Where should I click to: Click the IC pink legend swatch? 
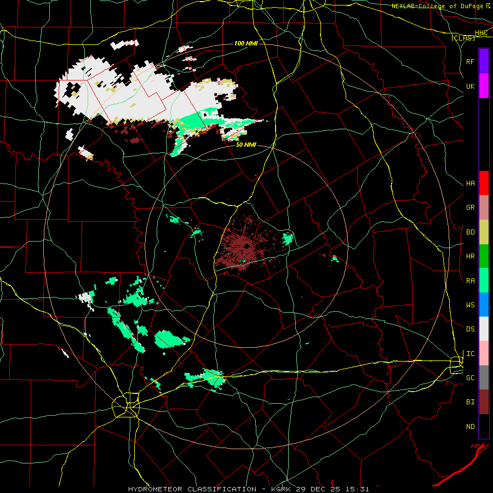484,353
